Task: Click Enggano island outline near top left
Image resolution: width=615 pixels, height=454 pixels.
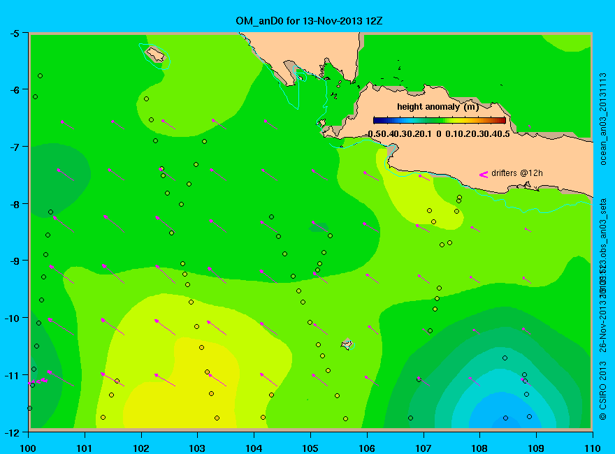Action: pos(155,54)
